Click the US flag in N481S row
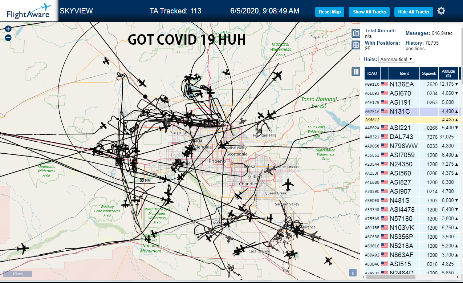The height and width of the screenshot is (283, 463). click(385, 201)
